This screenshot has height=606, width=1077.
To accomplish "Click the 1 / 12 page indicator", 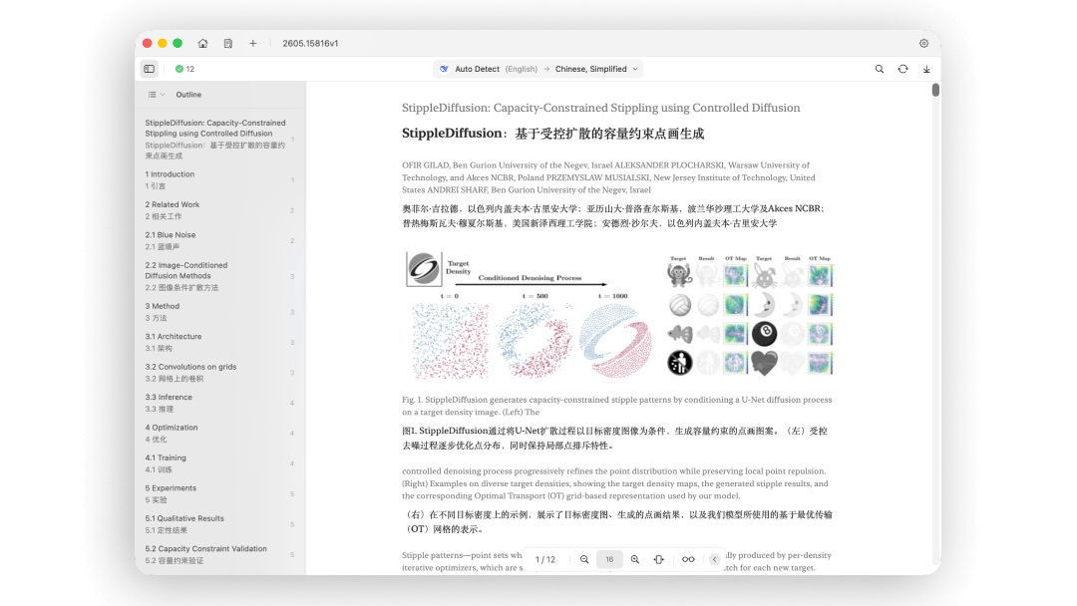I will pos(545,559).
